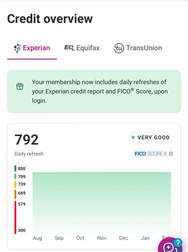
Task: Click the Equifax EQ logo icon
Action: pos(69,48)
